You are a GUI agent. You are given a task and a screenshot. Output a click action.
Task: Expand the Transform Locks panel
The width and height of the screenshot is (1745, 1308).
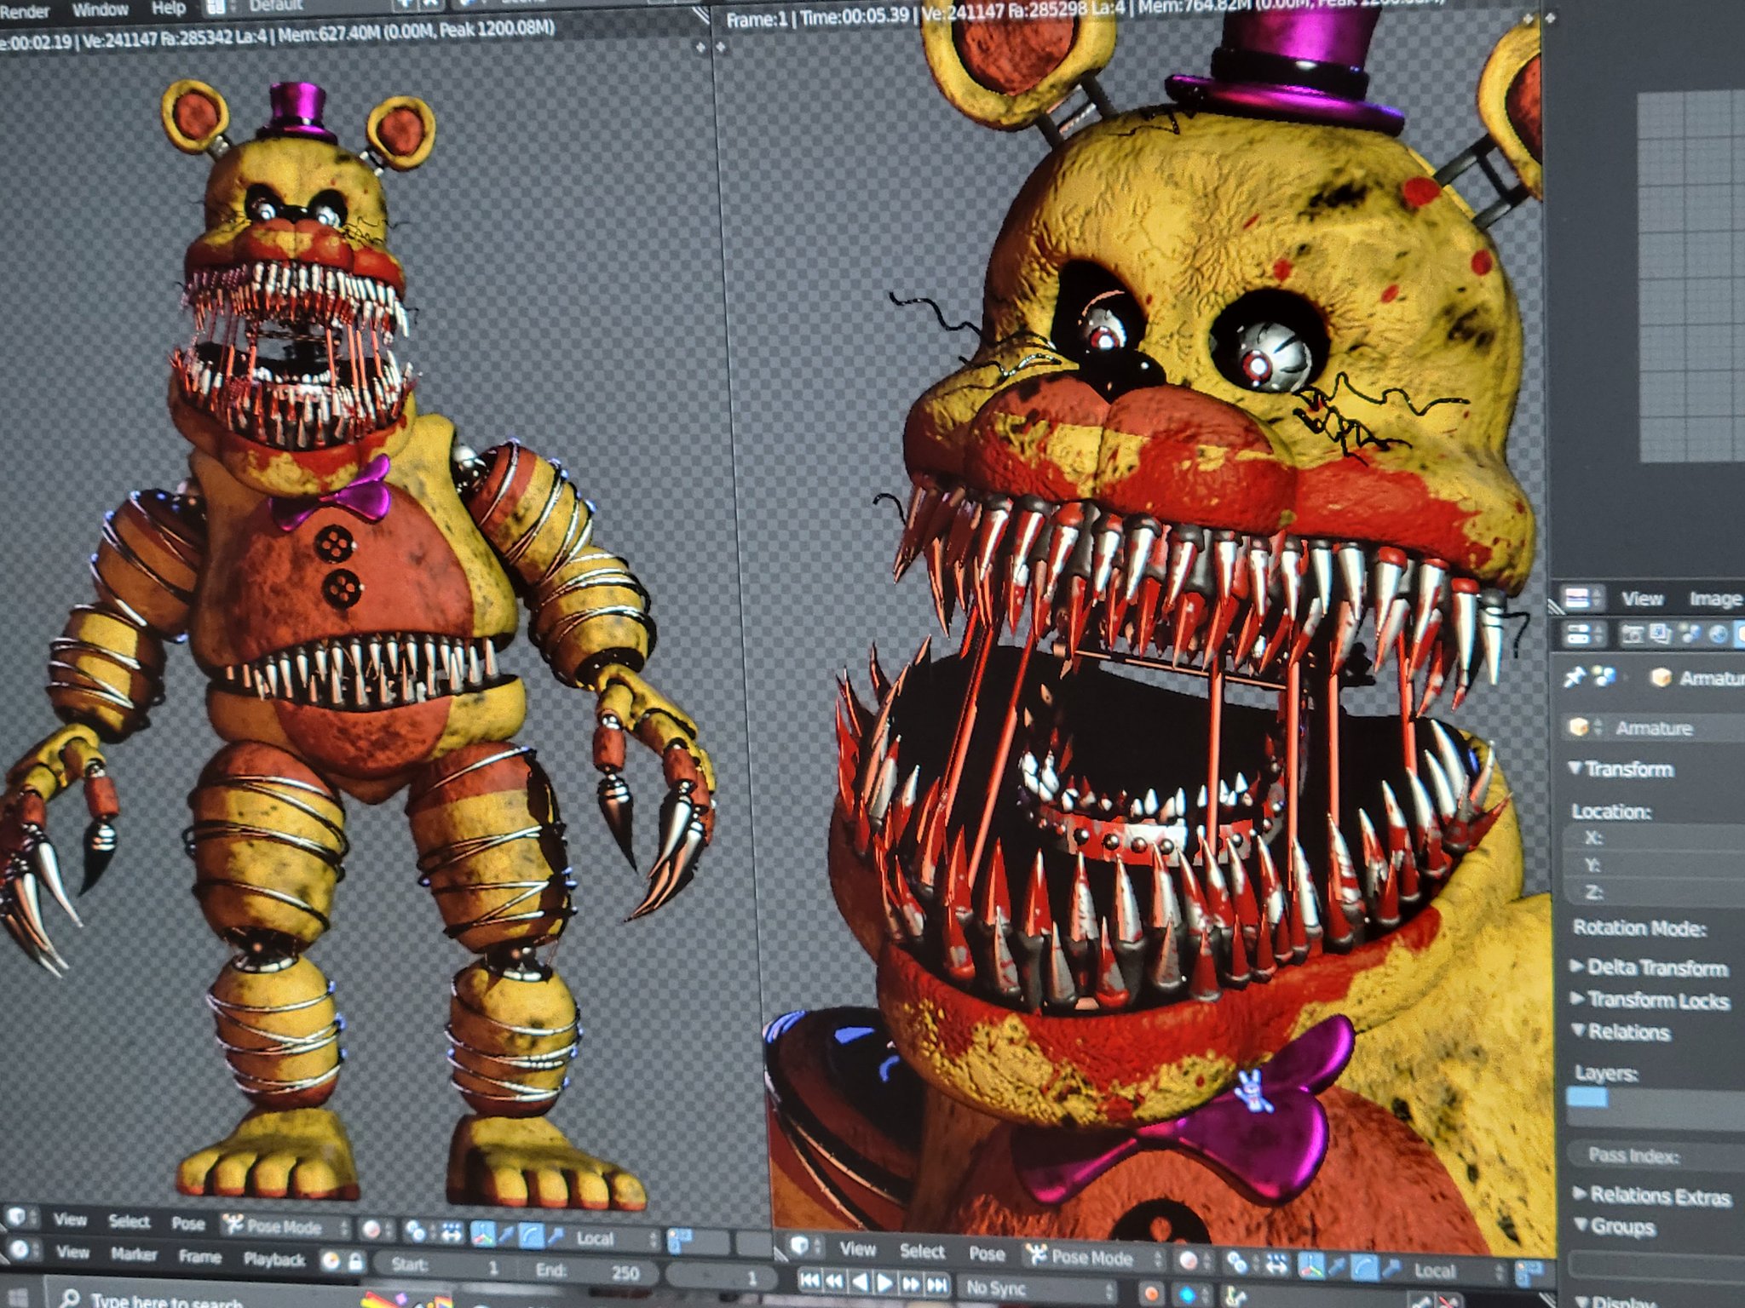(1650, 1001)
